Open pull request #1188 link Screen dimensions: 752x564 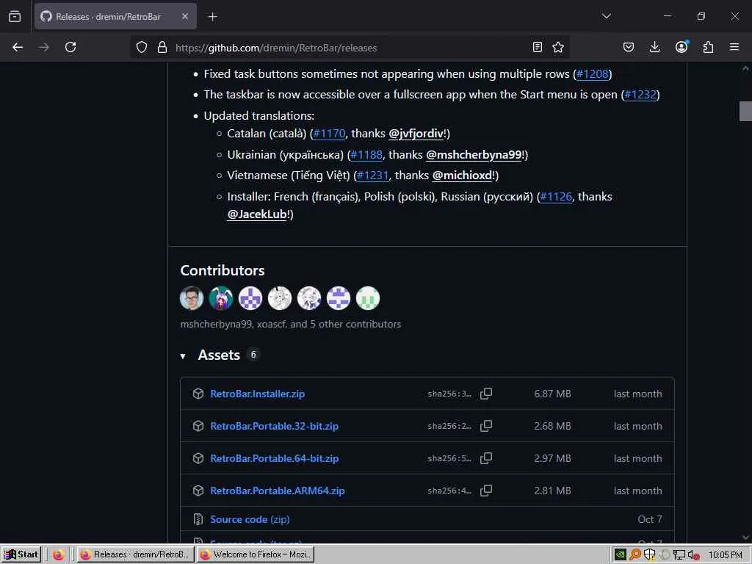[x=366, y=155]
